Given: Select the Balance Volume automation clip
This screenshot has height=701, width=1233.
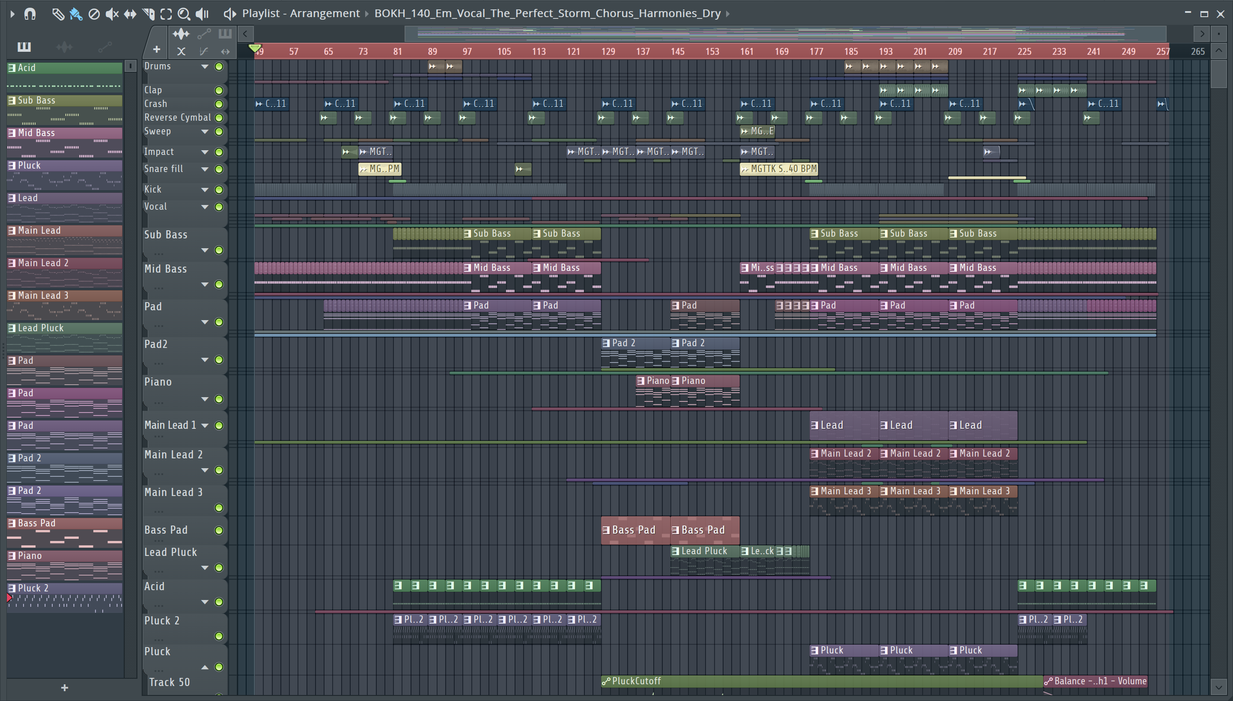Looking at the screenshot, I should (1095, 681).
